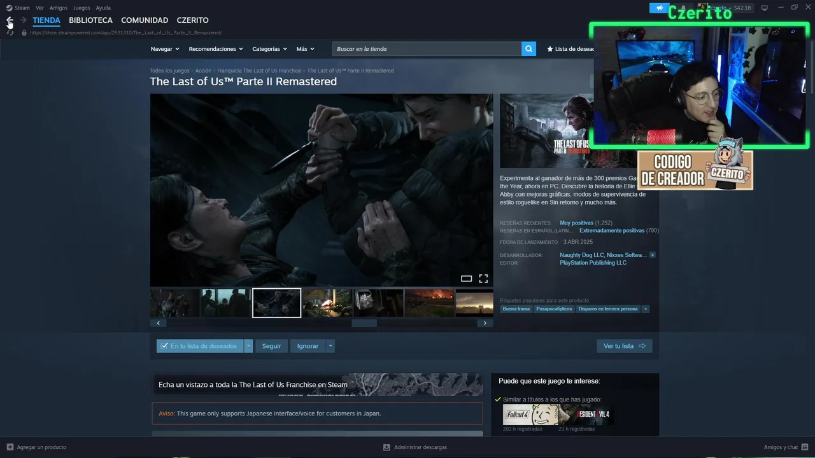Click Disparos en tercera persona tag
Viewport: 815px width, 458px height.
[608, 309]
